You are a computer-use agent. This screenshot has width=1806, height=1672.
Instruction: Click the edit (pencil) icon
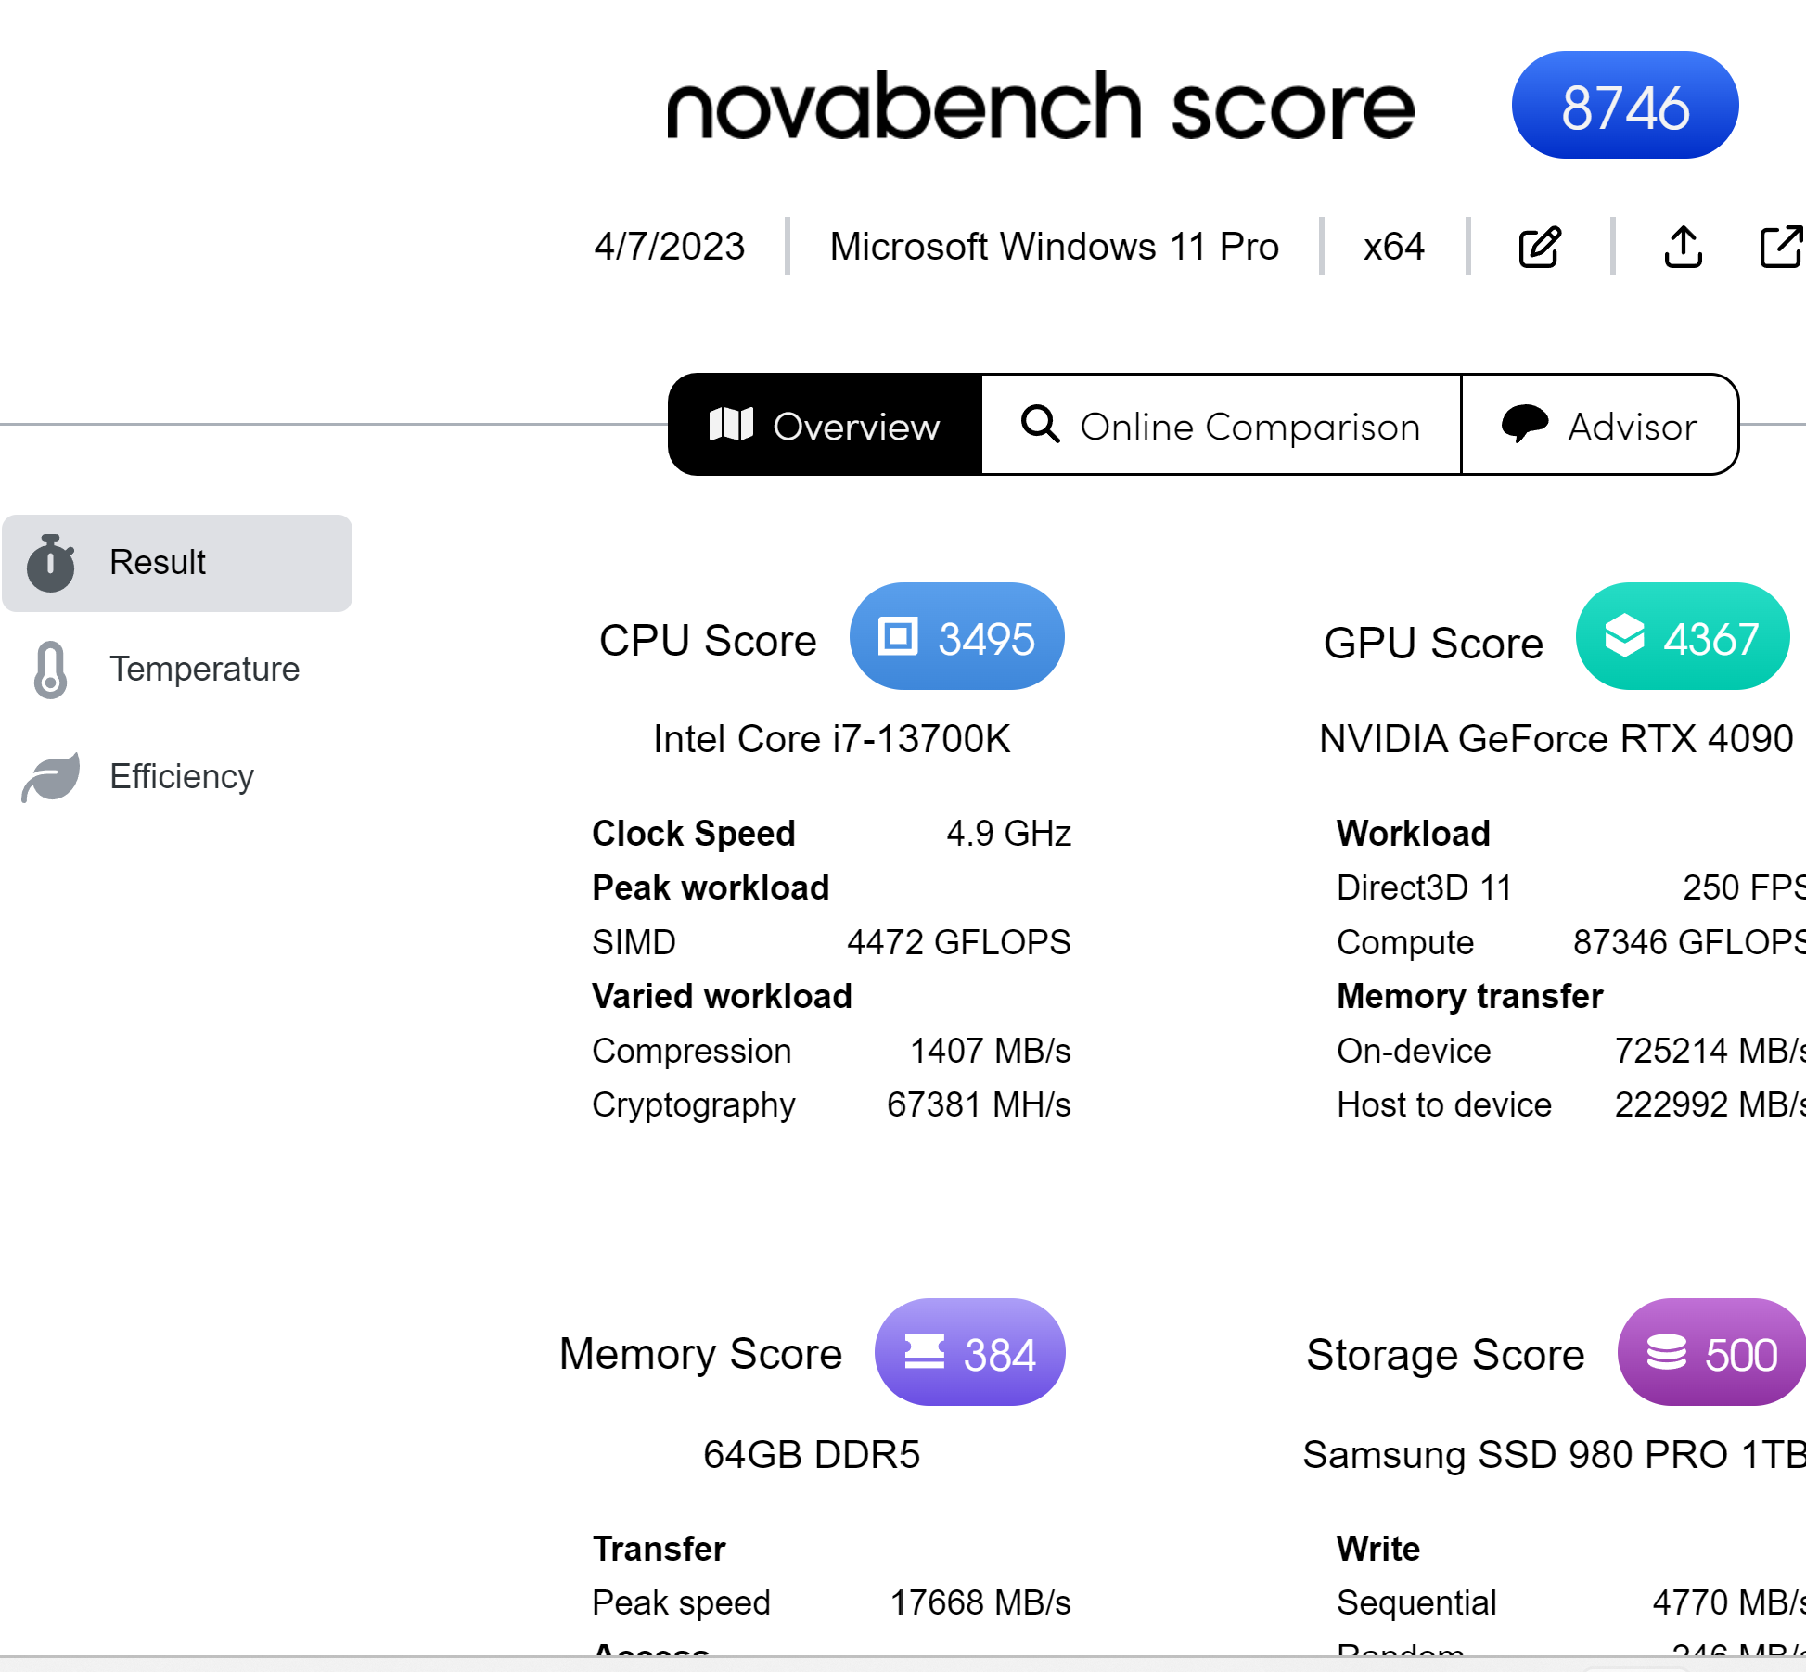[x=1540, y=247]
